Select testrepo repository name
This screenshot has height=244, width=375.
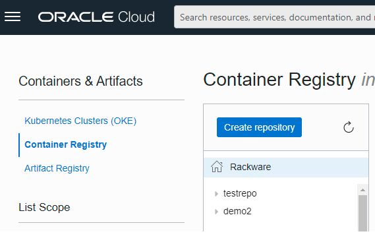coord(240,193)
